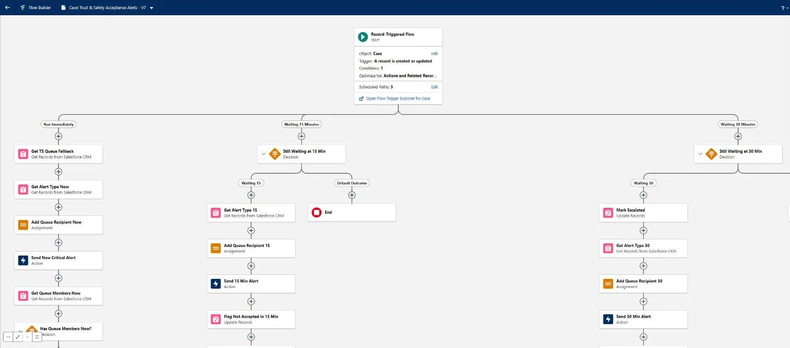The image size is (790, 348).
Task: Click the Mark Escalated update icon
Action: click(608, 213)
